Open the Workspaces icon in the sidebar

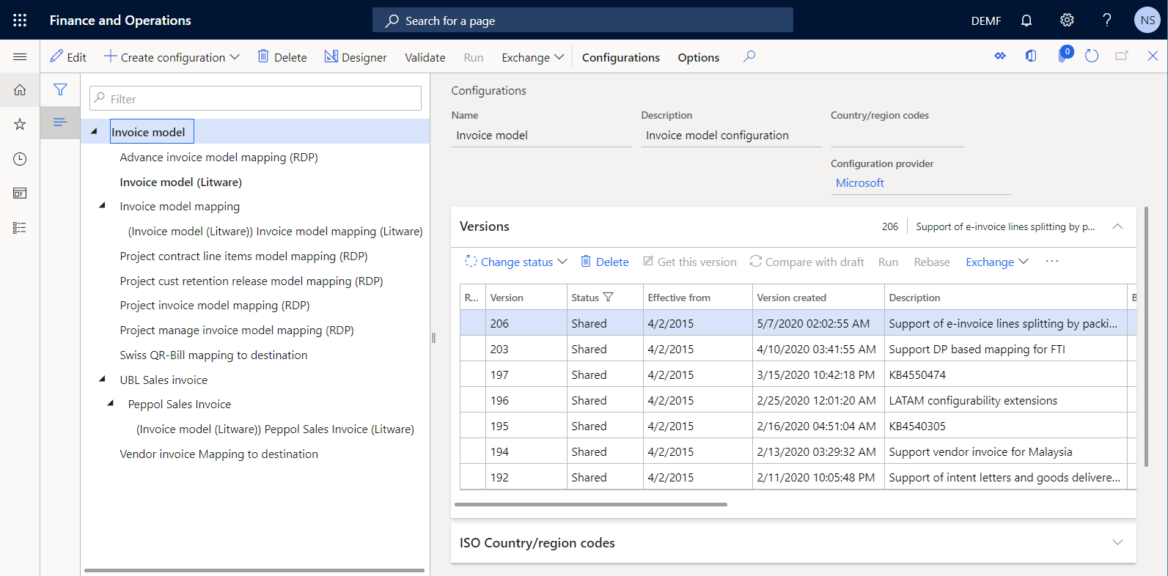click(x=20, y=193)
